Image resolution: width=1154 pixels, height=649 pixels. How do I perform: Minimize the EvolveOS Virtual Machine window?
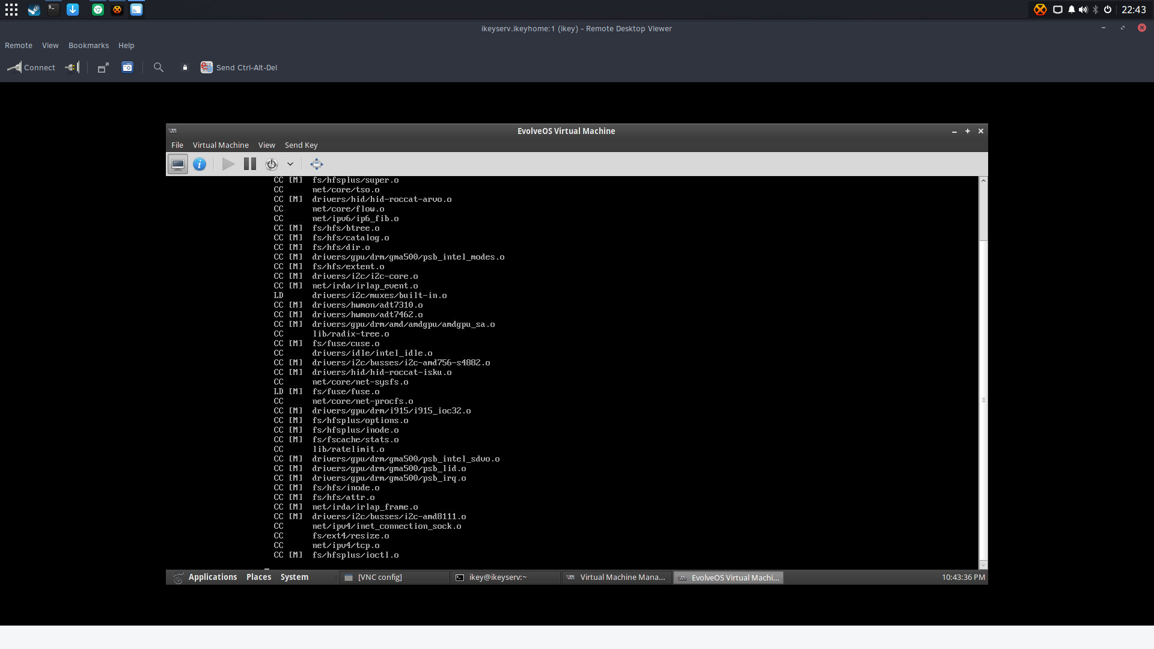954,131
